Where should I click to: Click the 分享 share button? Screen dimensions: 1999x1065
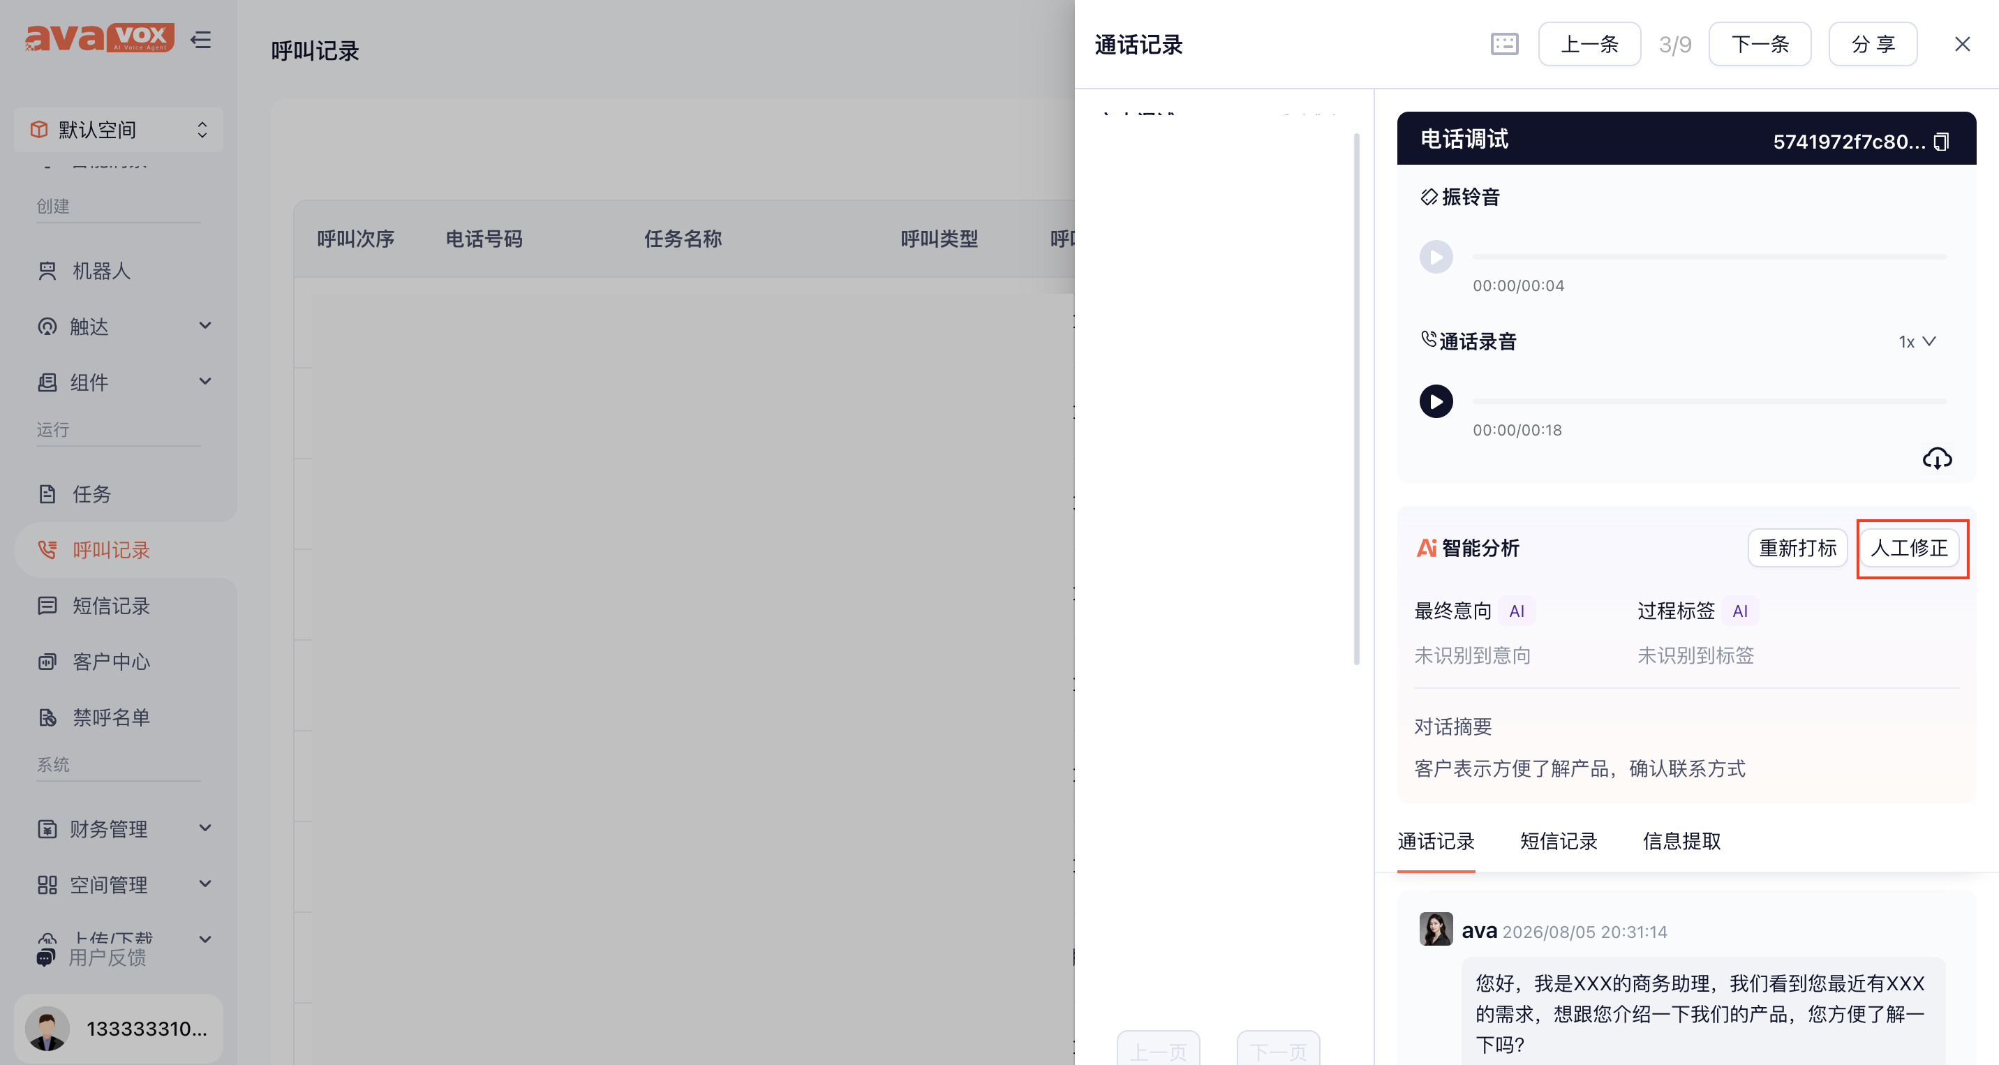point(1873,44)
